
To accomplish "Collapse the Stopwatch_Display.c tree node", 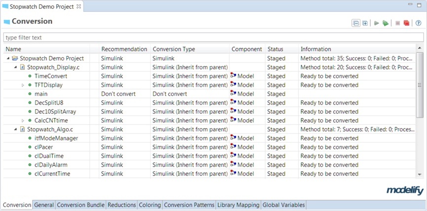I will click(15, 68).
